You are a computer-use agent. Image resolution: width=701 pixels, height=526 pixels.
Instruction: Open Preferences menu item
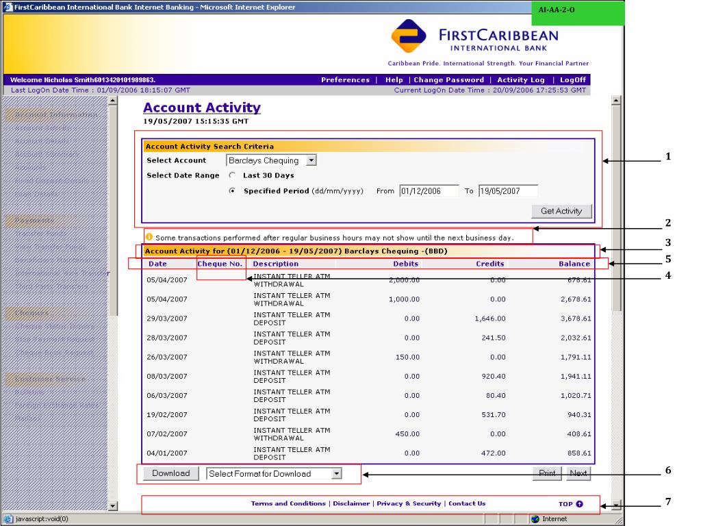[x=345, y=79]
